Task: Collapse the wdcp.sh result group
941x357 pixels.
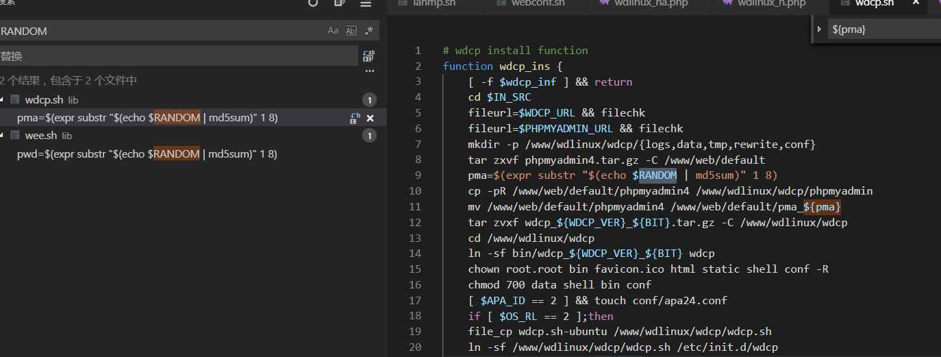Action: point(2,100)
